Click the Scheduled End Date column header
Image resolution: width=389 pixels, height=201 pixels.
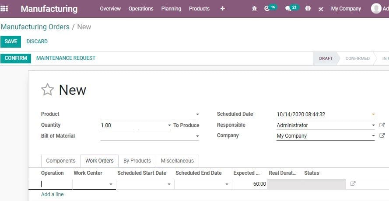pos(199,173)
